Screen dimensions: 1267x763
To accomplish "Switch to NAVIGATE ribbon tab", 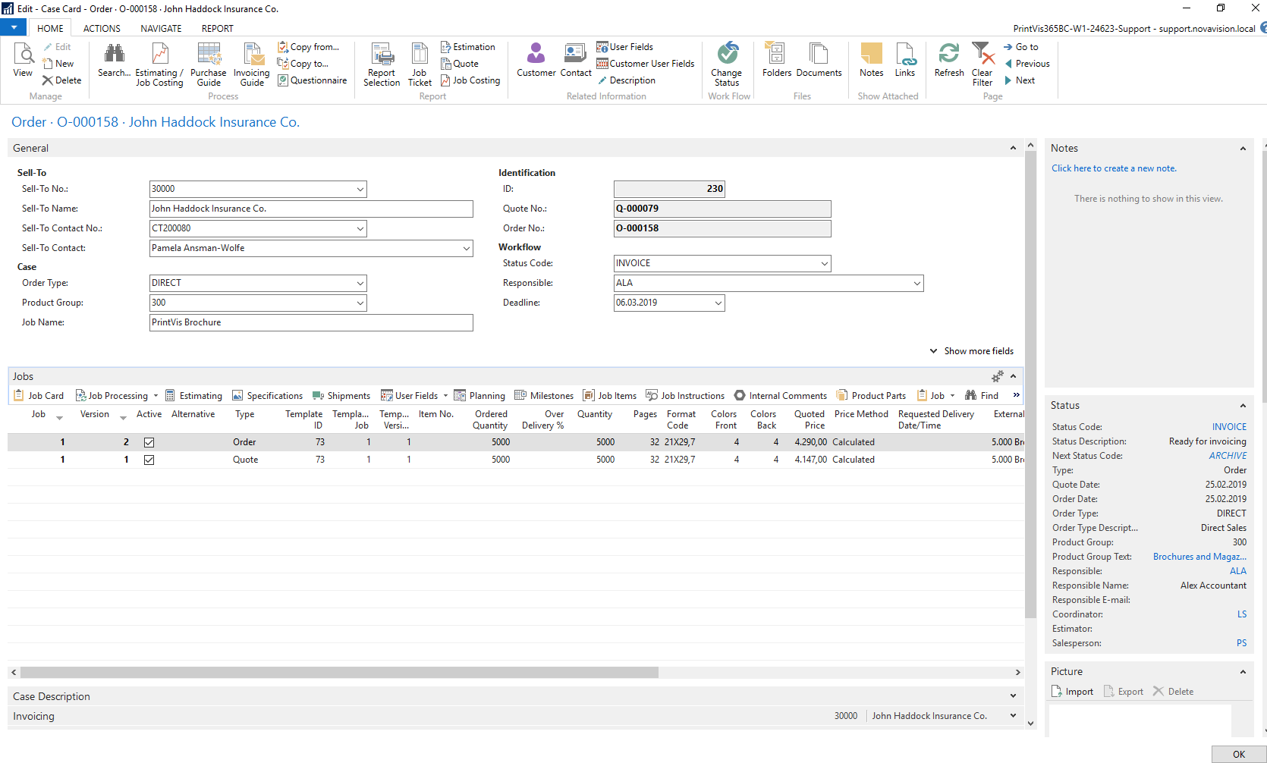I will 161,29.
